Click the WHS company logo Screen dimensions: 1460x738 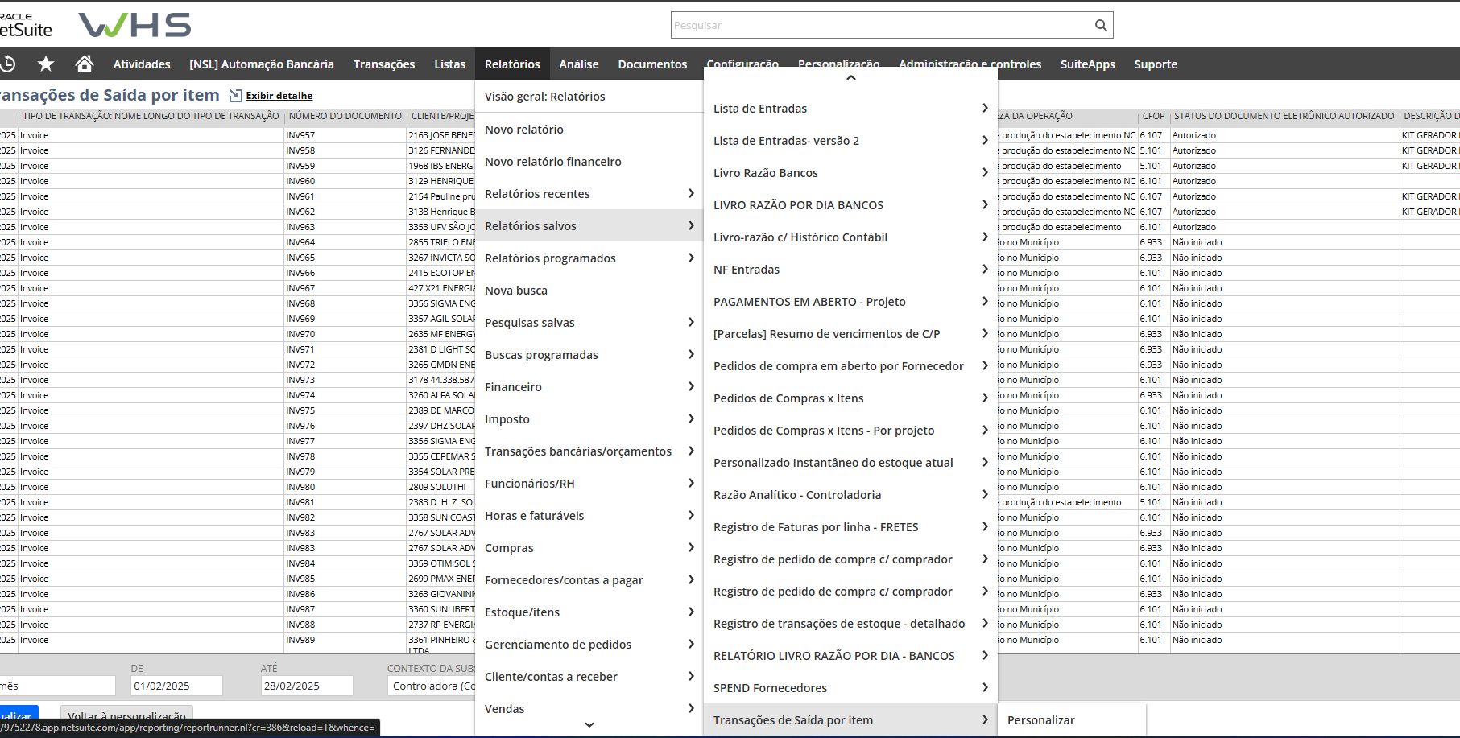(x=134, y=25)
